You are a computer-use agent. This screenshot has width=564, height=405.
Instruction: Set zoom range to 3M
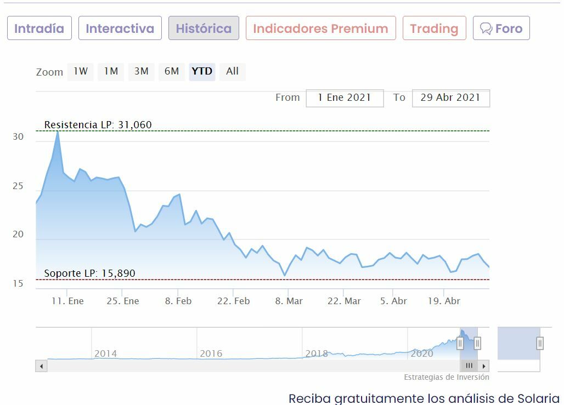142,71
